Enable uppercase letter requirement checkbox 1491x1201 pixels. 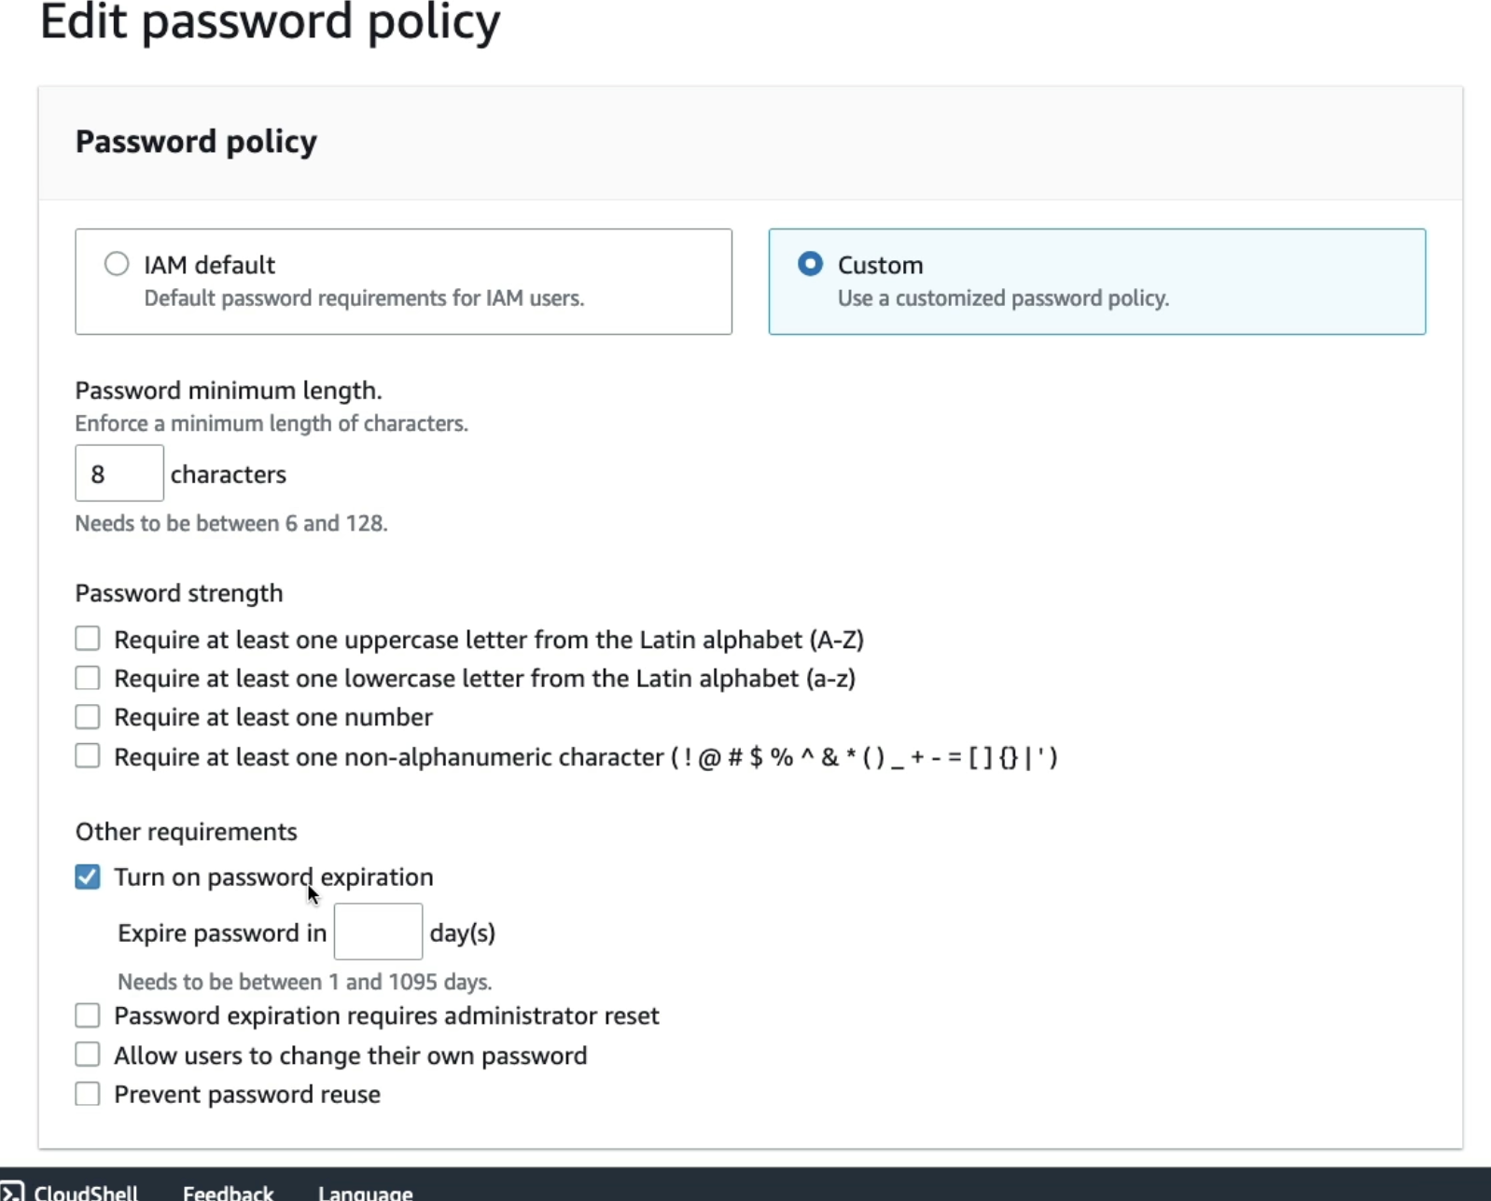88,639
